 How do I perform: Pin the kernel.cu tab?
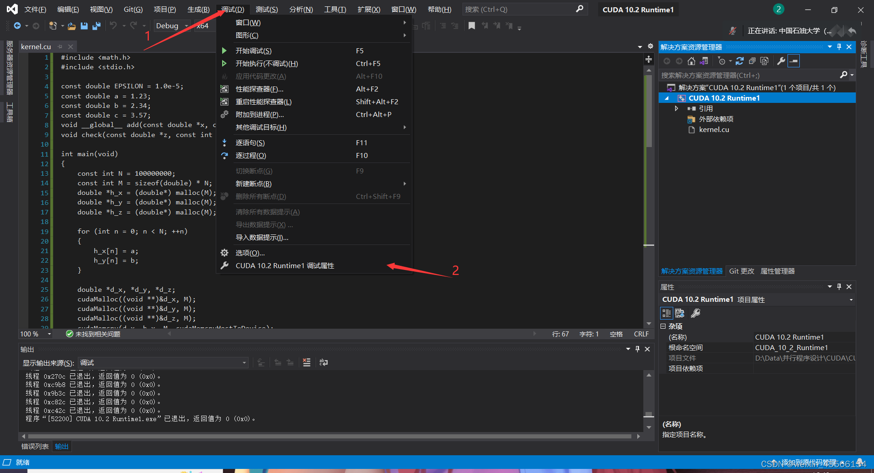tap(60, 46)
